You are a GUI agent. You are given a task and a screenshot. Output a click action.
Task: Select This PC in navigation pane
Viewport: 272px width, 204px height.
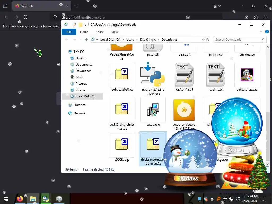pos(79,52)
